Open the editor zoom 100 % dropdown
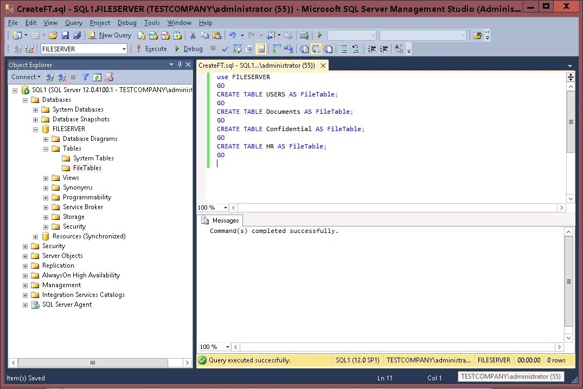This screenshot has width=583, height=389. pyautogui.click(x=225, y=208)
